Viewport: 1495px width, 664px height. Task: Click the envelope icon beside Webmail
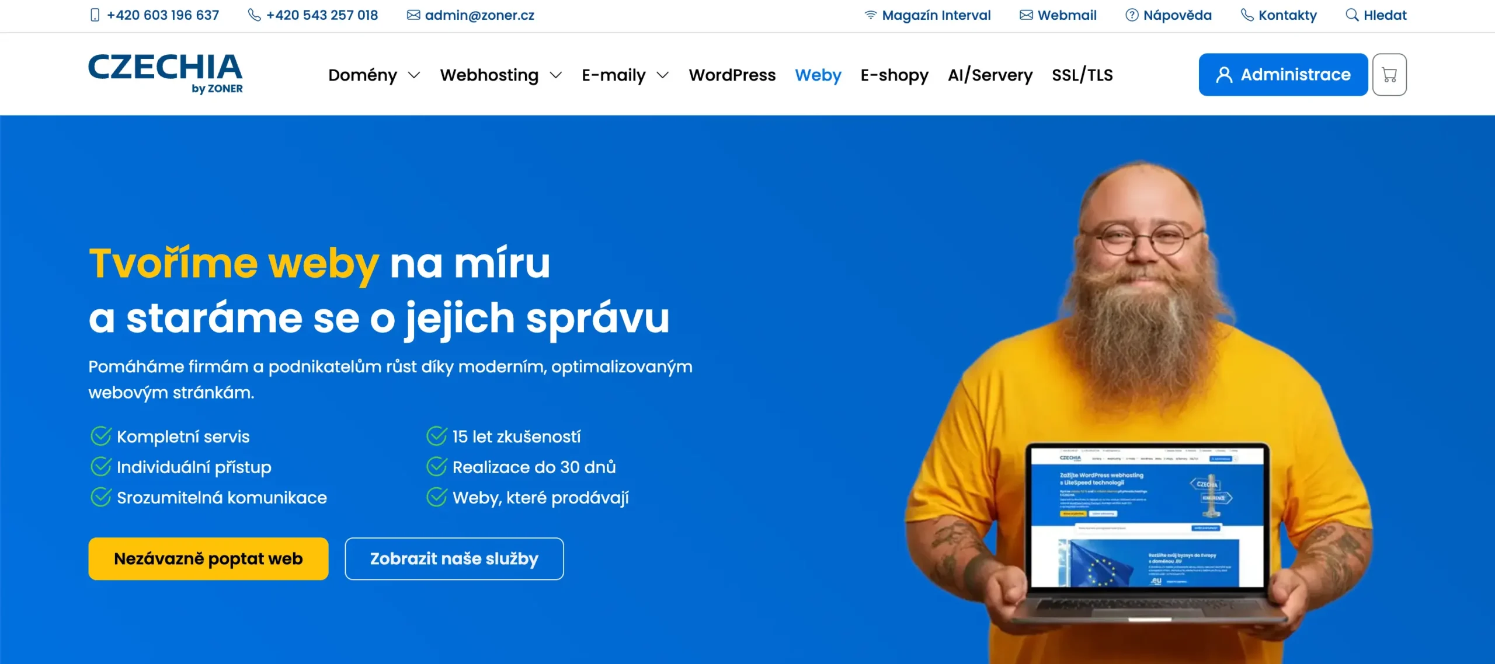point(1026,15)
